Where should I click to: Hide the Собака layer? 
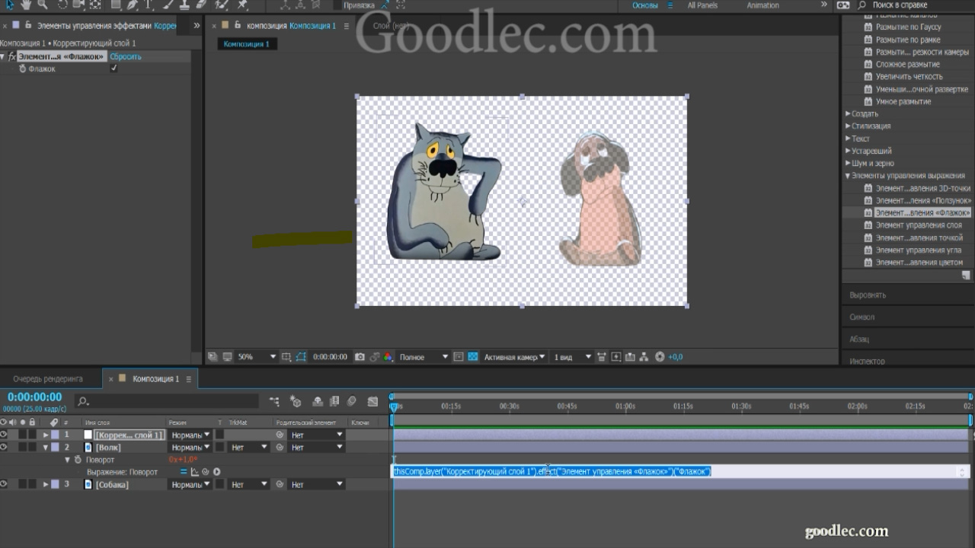click(4, 484)
